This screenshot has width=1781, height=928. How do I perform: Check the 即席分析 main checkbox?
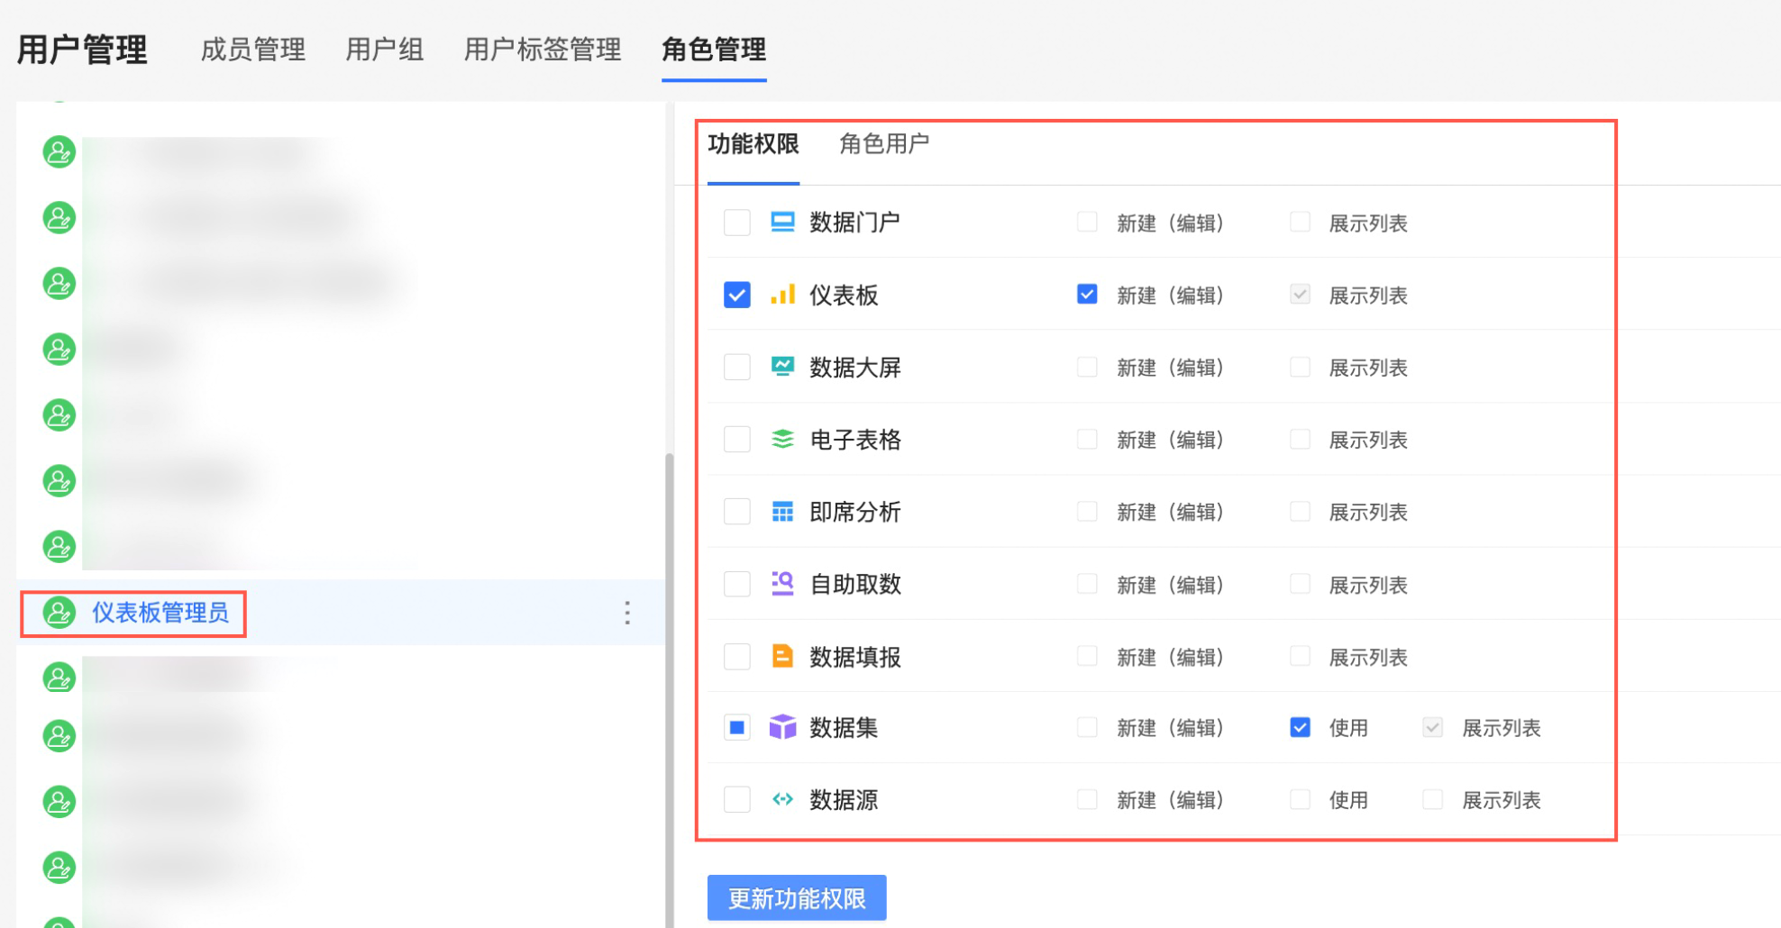pos(737,512)
